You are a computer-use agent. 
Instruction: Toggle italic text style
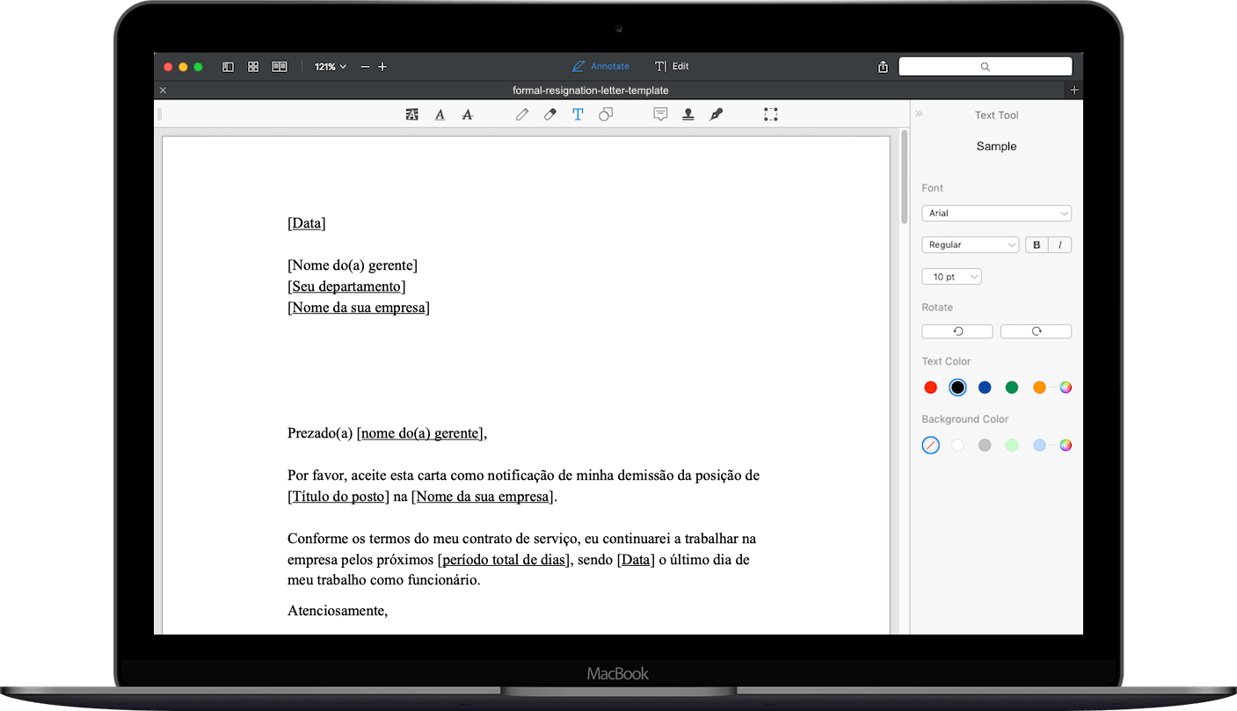[1060, 245]
